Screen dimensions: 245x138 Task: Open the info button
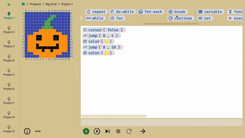27,131
